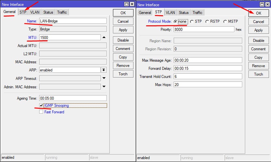The height and width of the screenshot is (162, 271).
Task: Close the right New Interface window
Action: (267, 4)
